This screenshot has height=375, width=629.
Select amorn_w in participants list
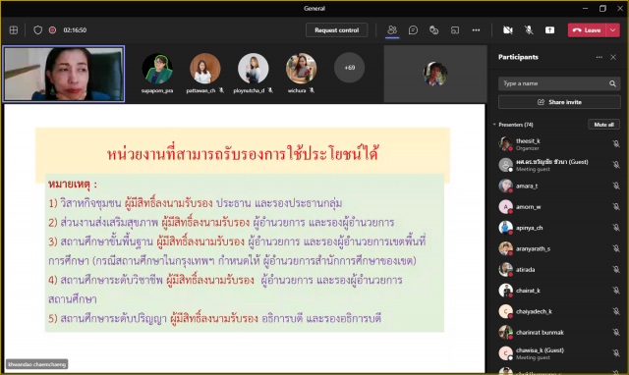(558, 207)
